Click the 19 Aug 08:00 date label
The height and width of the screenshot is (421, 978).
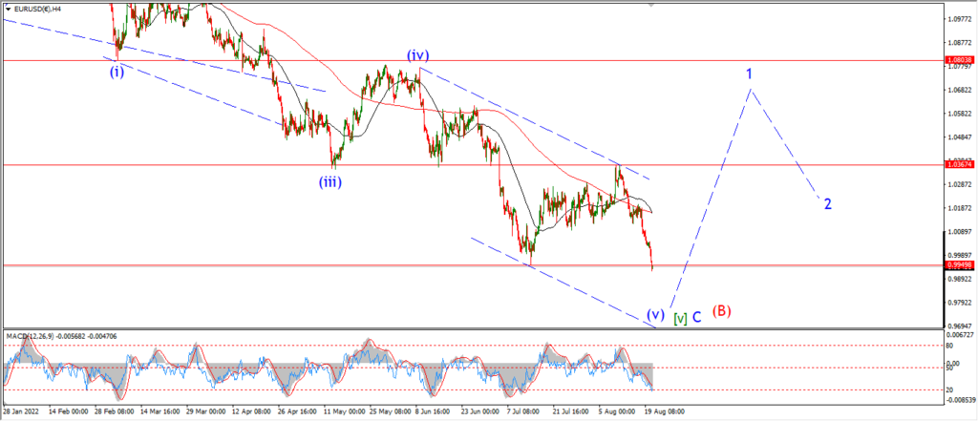point(667,411)
